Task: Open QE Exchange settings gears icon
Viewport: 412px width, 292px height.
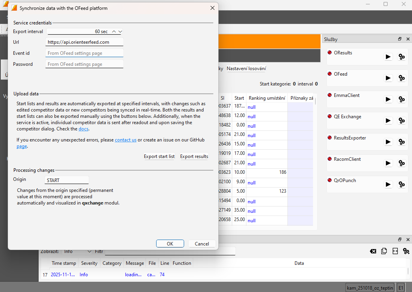Action: tap(402, 121)
